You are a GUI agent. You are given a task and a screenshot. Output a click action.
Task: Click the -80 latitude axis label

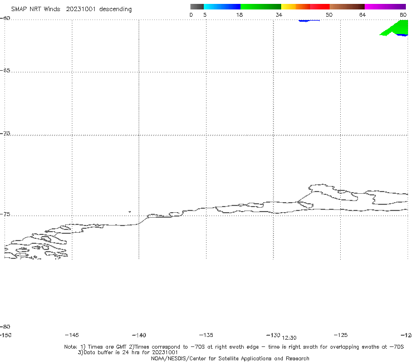pos(5,326)
